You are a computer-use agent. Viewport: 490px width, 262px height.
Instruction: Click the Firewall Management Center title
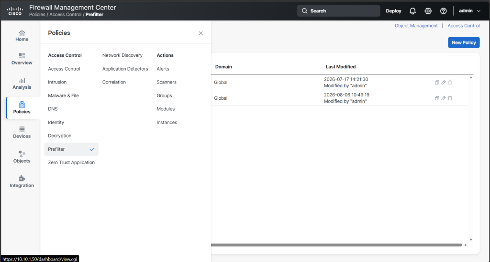[73, 8]
